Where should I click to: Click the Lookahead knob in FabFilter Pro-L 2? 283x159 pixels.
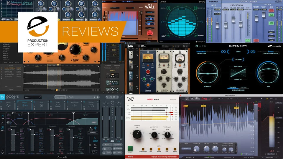point(196,149)
